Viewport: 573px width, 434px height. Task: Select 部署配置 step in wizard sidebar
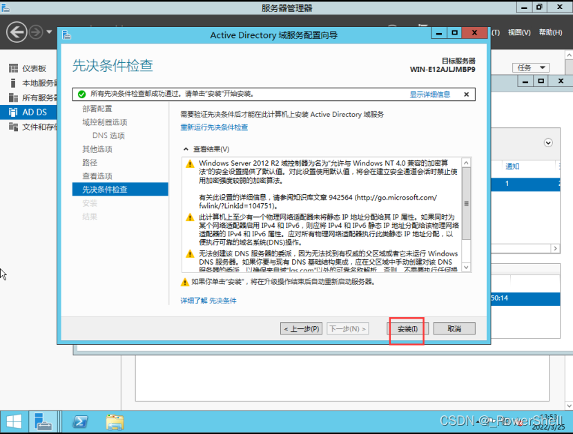(97, 108)
